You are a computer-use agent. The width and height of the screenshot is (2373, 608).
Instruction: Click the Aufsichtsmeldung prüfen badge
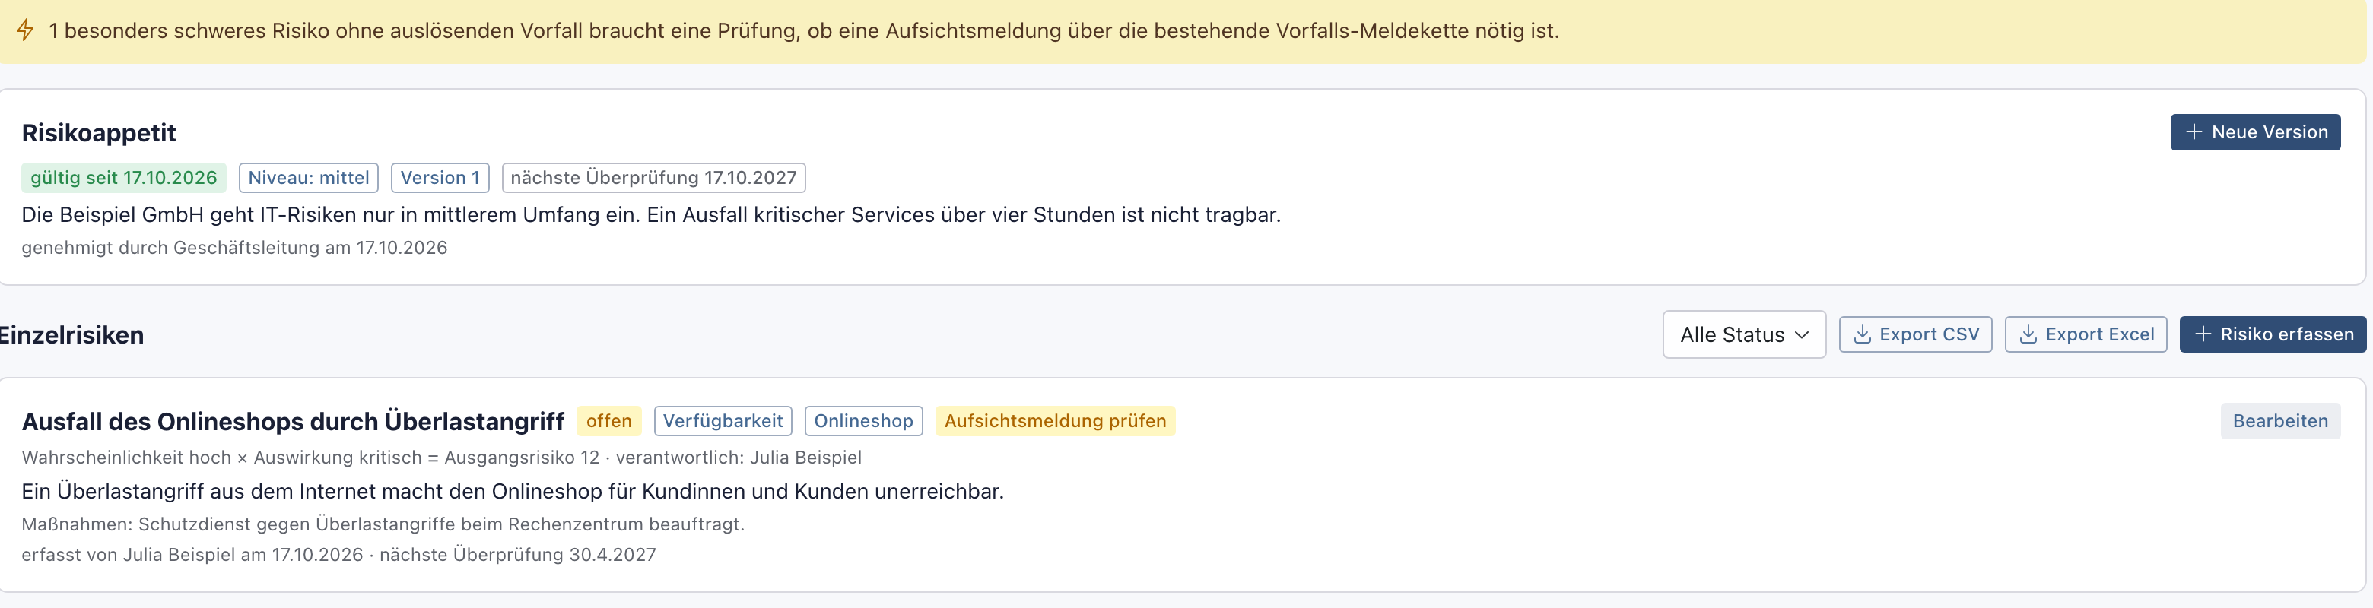[1055, 421]
